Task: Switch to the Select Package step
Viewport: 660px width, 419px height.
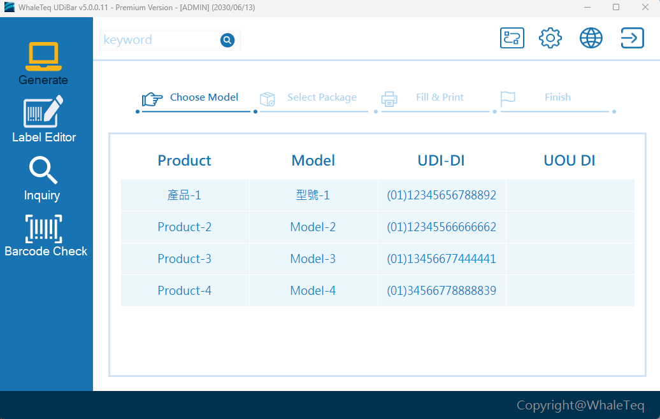Action: coord(322,97)
